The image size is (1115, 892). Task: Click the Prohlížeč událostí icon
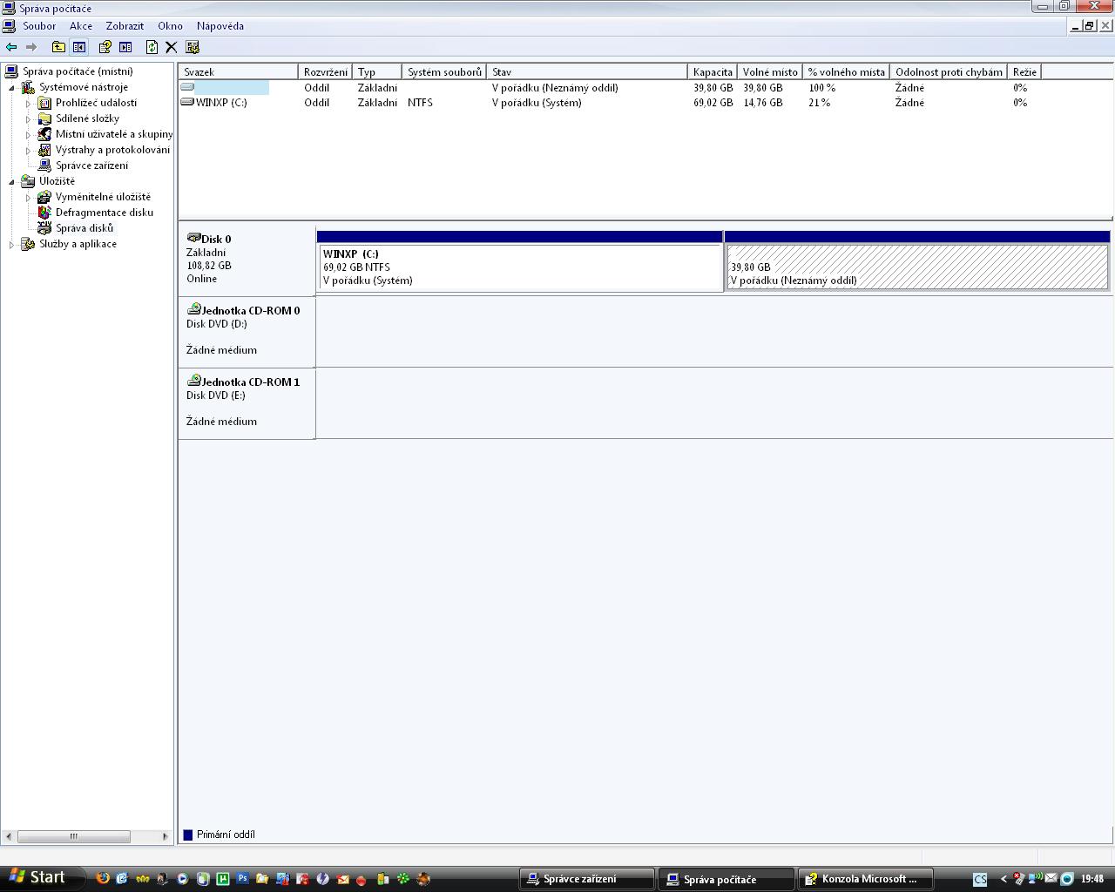click(x=44, y=103)
